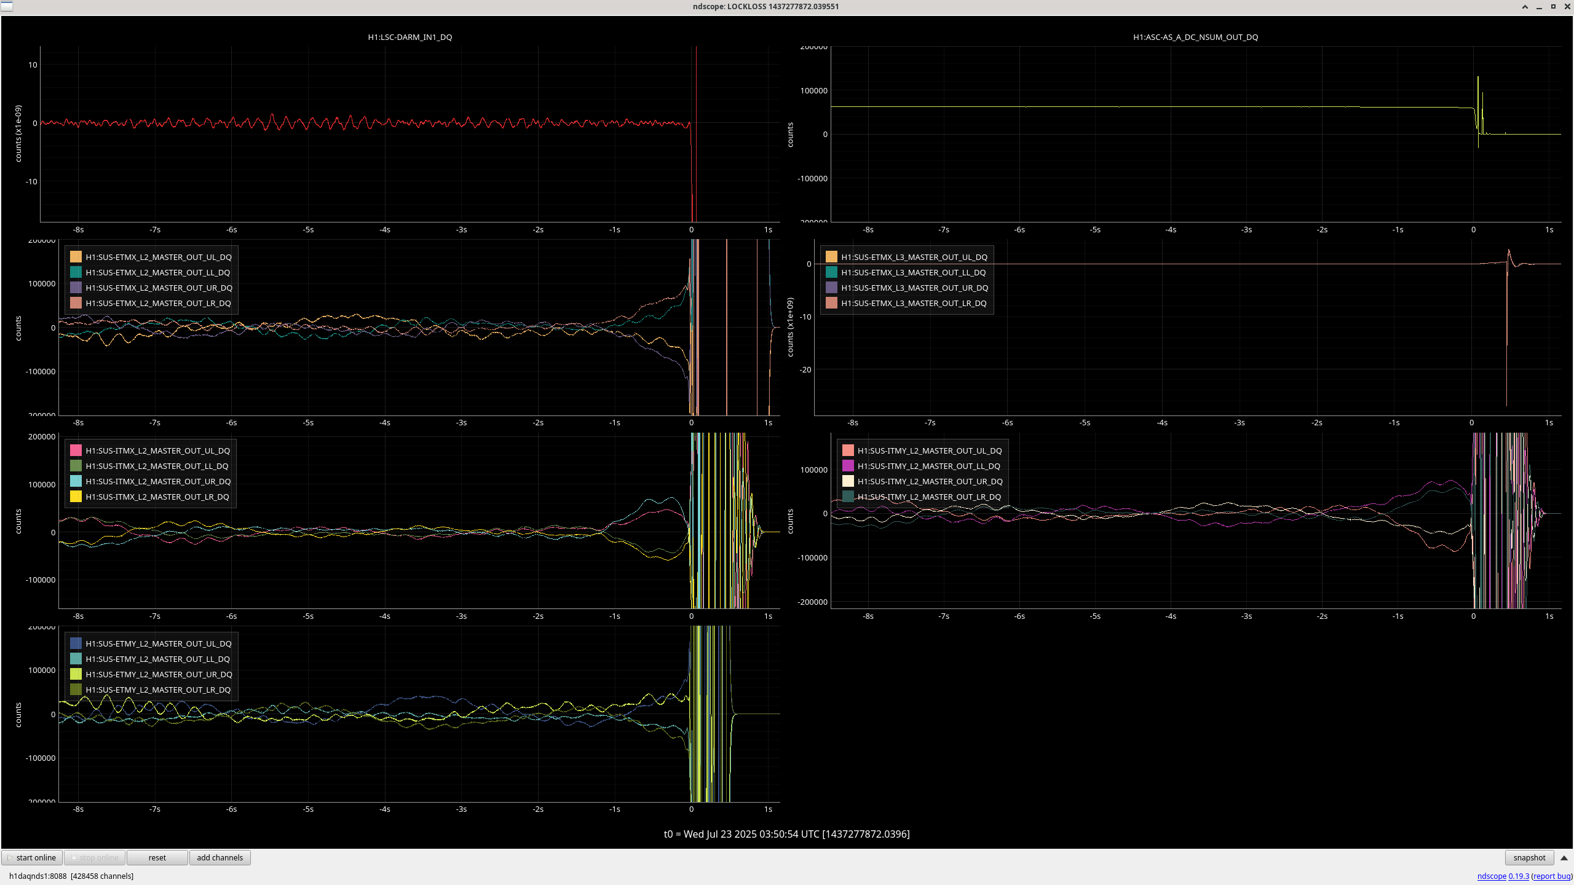Screen dimensions: 1574x885
Task: Click the ETMX_L3_MASTER_OUT_UR_DQ legend swatch
Action: [831, 288]
